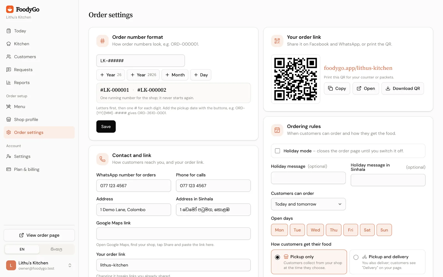443x277 pixels.
Task: Click the phone icon beside Contact and link
Action: 102,159
